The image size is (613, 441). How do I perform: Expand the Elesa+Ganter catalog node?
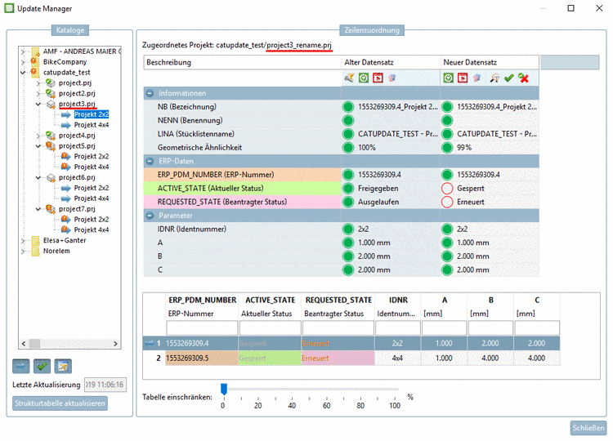click(22, 240)
